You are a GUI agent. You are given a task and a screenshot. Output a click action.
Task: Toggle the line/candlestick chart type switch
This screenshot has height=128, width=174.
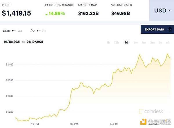click(x=39, y=31)
